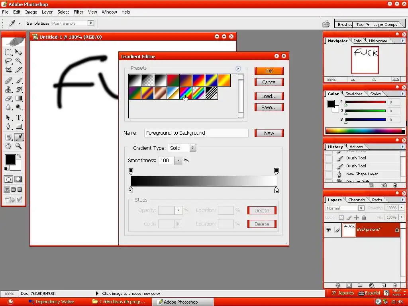This screenshot has width=408, height=306.
Task: Open the Layer menu
Action: coord(47,12)
